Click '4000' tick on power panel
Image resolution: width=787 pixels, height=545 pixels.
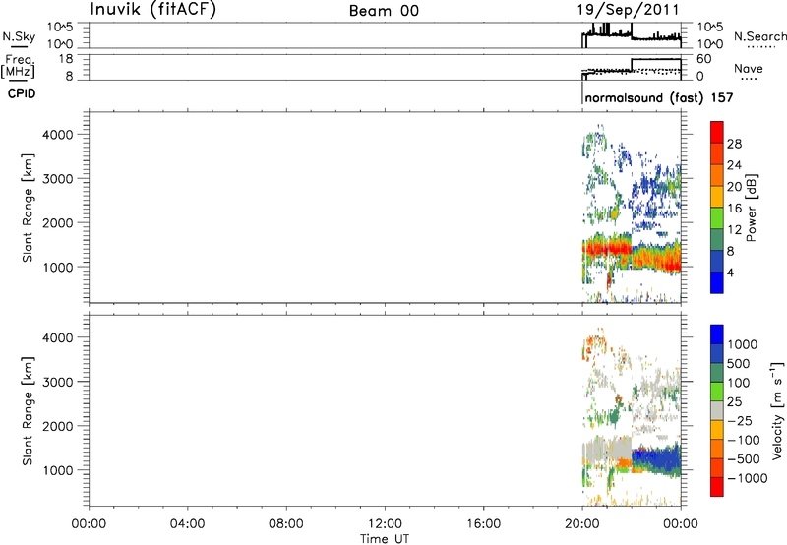[x=58, y=135]
